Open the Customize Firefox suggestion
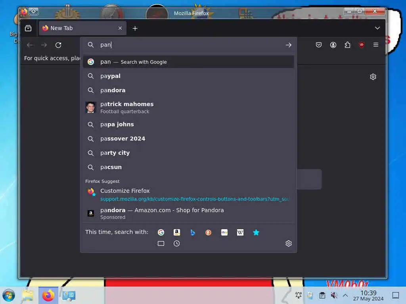 point(188,194)
